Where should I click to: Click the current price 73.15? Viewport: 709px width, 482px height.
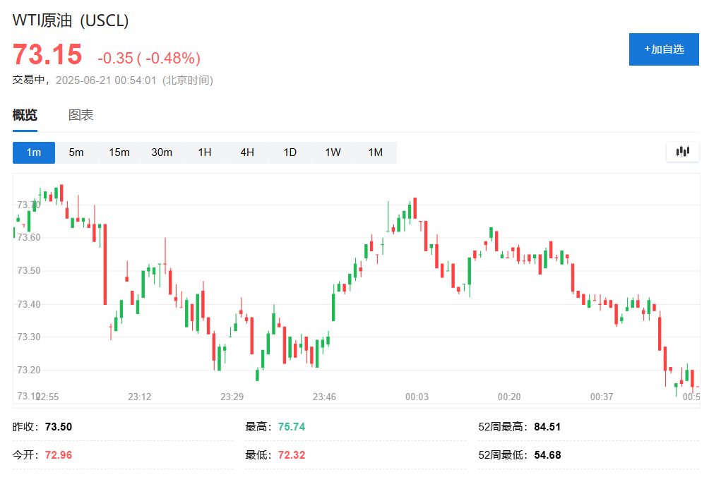click(47, 54)
